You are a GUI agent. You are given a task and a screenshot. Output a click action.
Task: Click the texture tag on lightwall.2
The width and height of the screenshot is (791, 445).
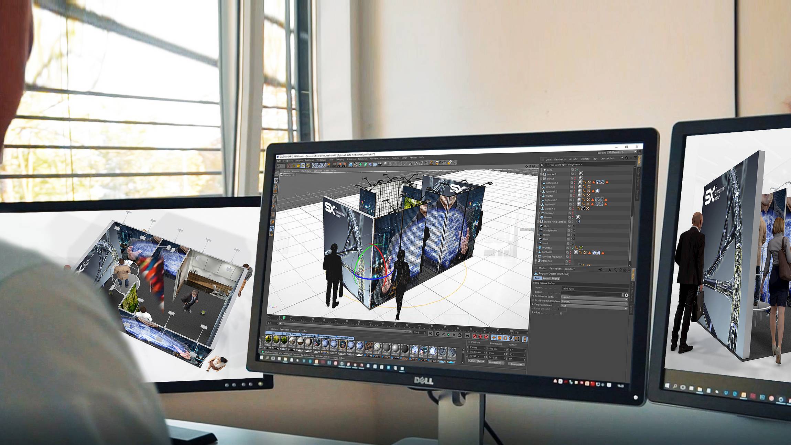coord(597,199)
